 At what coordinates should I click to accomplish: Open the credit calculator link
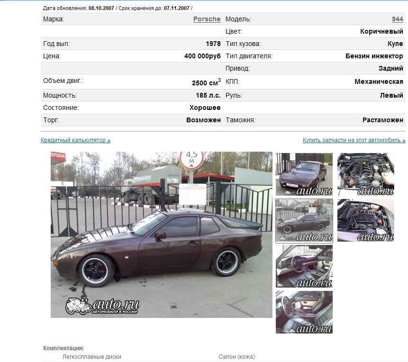pyautogui.click(x=75, y=140)
